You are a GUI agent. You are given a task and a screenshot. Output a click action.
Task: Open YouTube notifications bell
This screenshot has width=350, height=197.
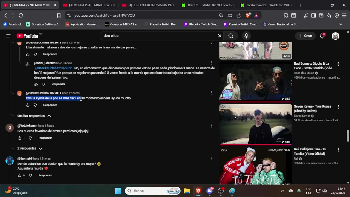point(322,36)
